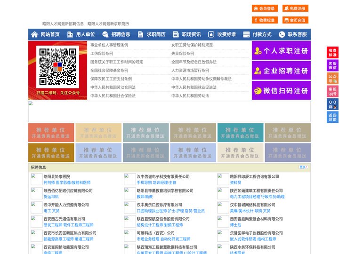Image resolution: width=339 pixels, height=254 pixels.
Task: Open 求职简历 menu item
Action: pyautogui.click(x=156, y=34)
